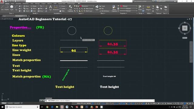Viewport: 194px width, 109px height.
Task: Expand the Block panel
Action: tap(103, 13)
